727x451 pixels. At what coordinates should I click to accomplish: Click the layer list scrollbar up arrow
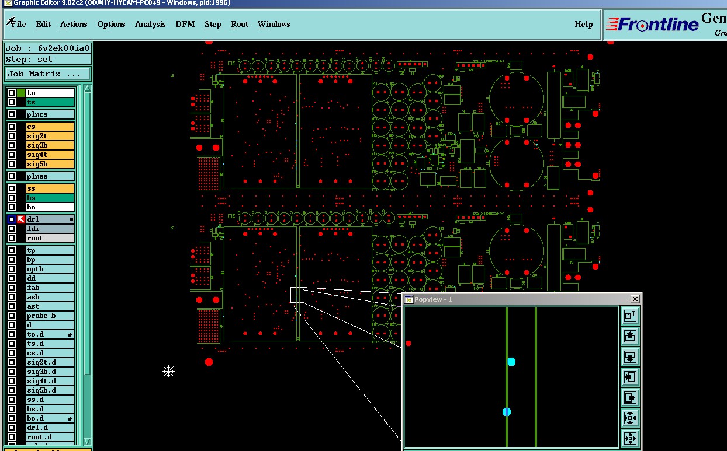88,89
